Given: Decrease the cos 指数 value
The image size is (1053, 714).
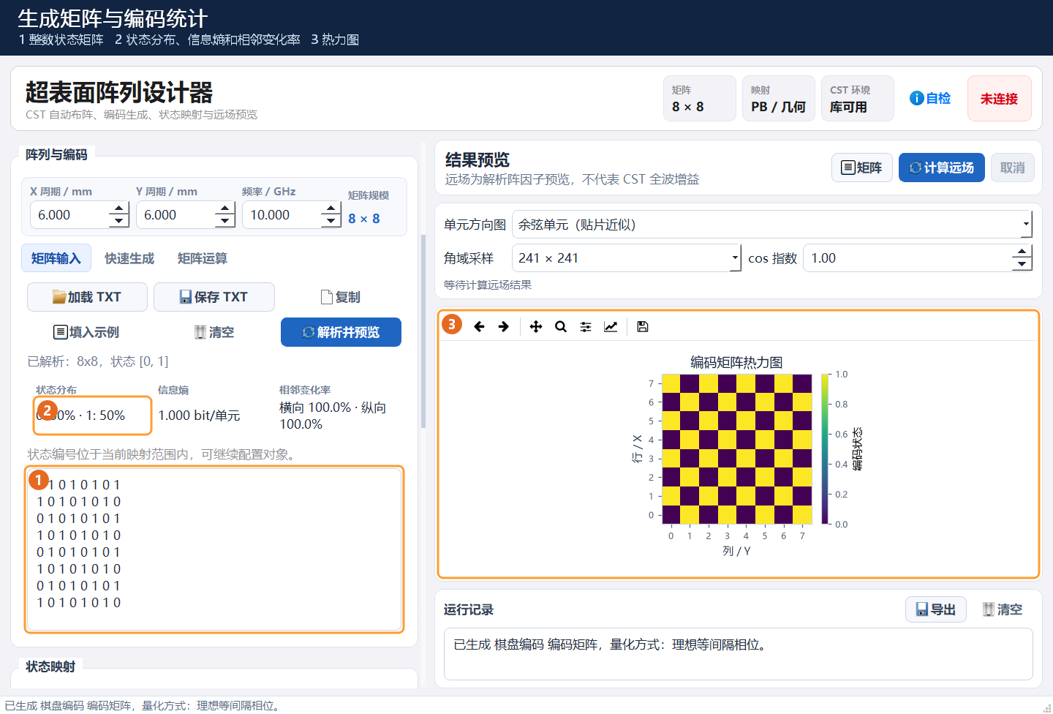Looking at the screenshot, I should 1022,265.
